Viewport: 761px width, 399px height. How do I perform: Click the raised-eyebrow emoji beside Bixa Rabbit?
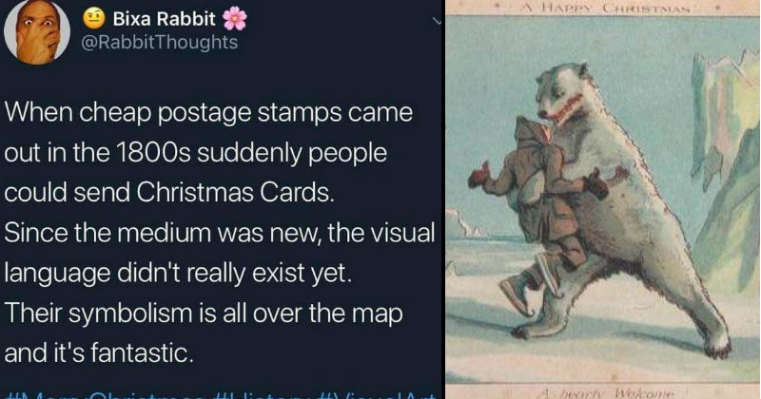(x=94, y=19)
